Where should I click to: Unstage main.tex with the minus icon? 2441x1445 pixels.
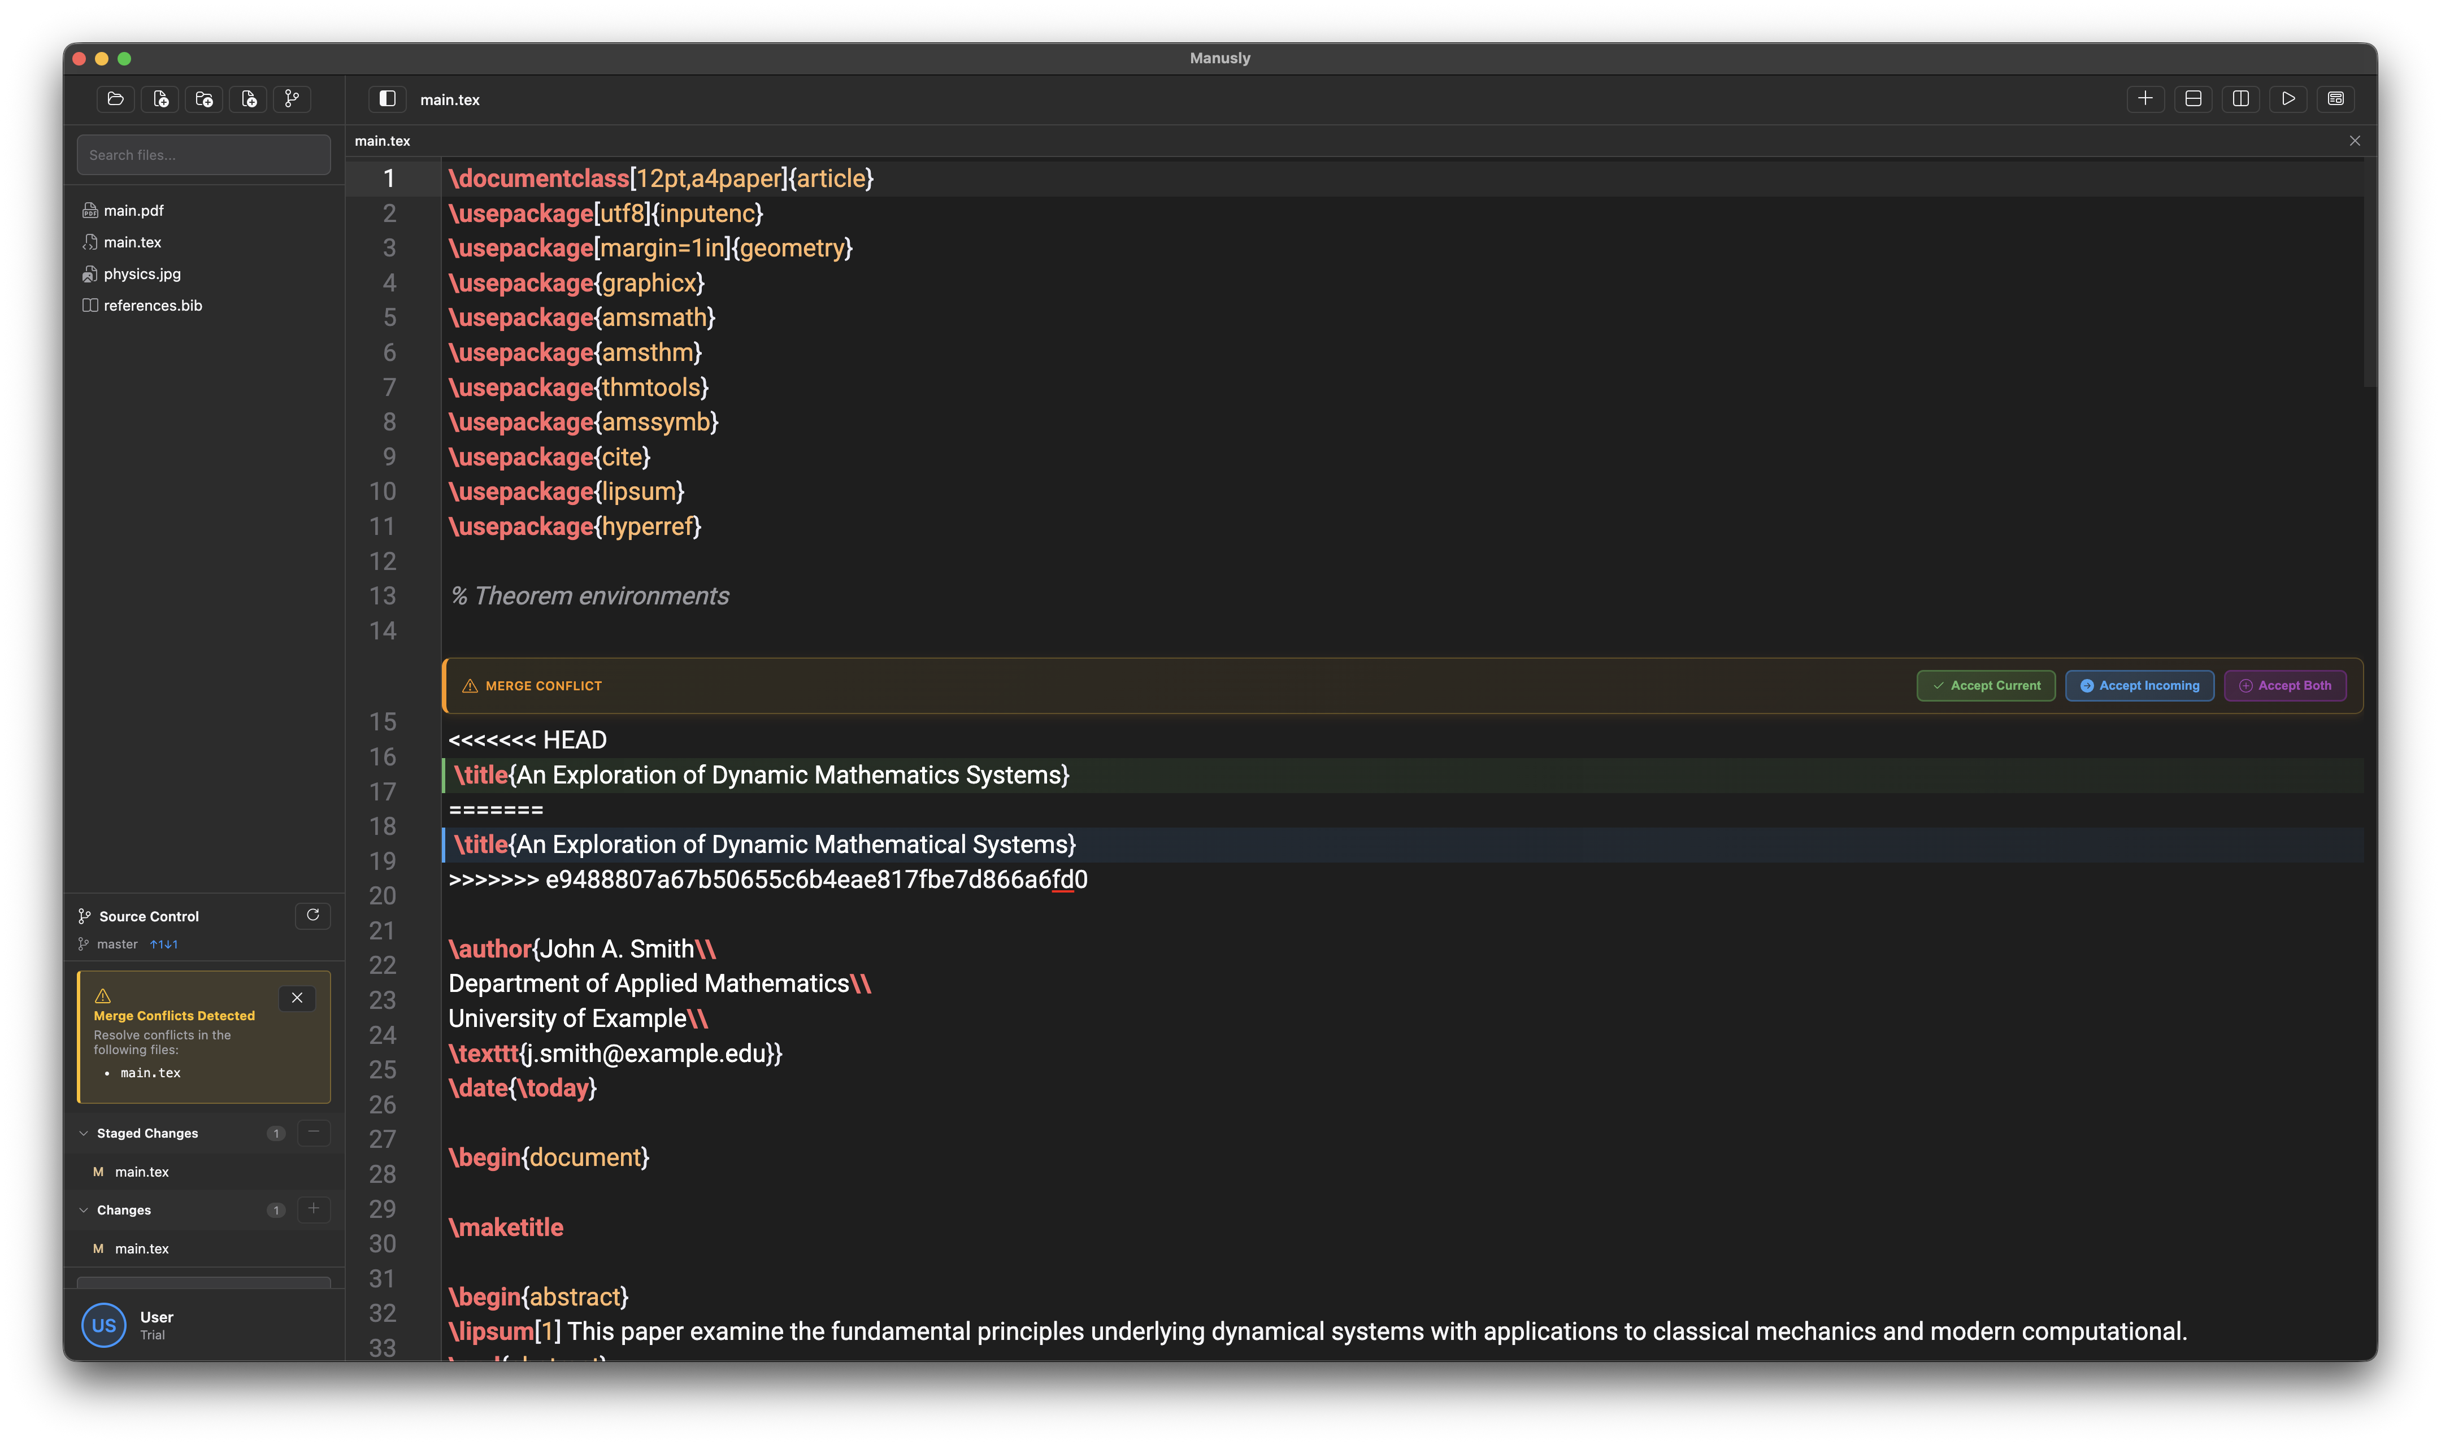(314, 1133)
